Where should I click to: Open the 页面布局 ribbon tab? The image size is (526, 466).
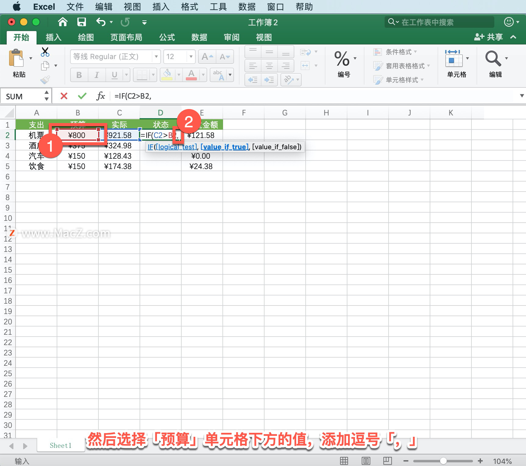(x=126, y=37)
